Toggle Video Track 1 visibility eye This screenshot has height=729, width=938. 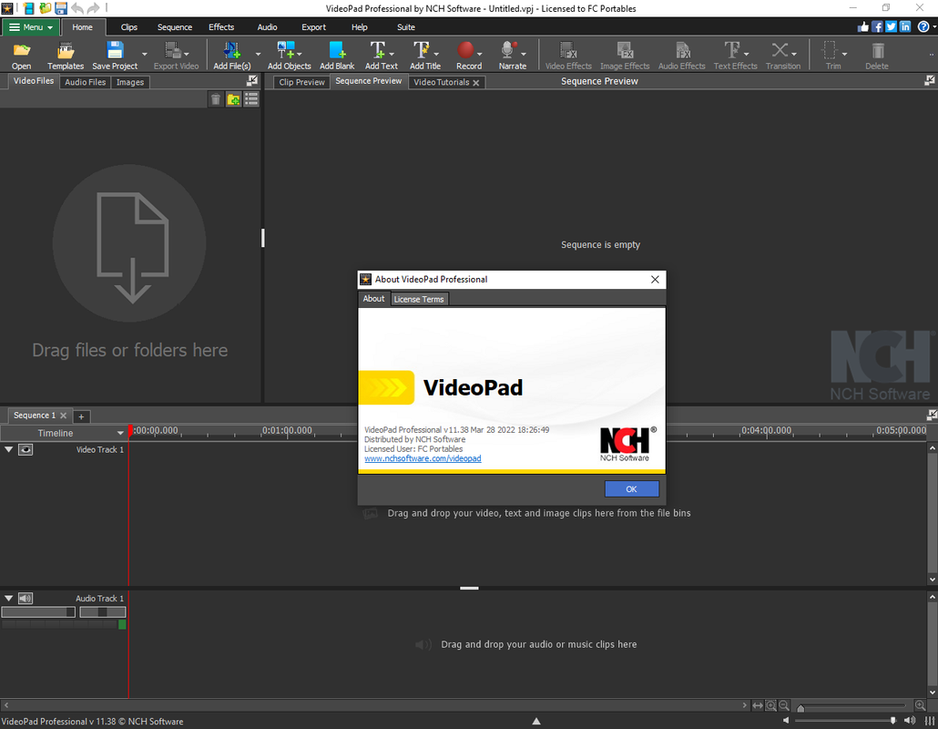25,449
